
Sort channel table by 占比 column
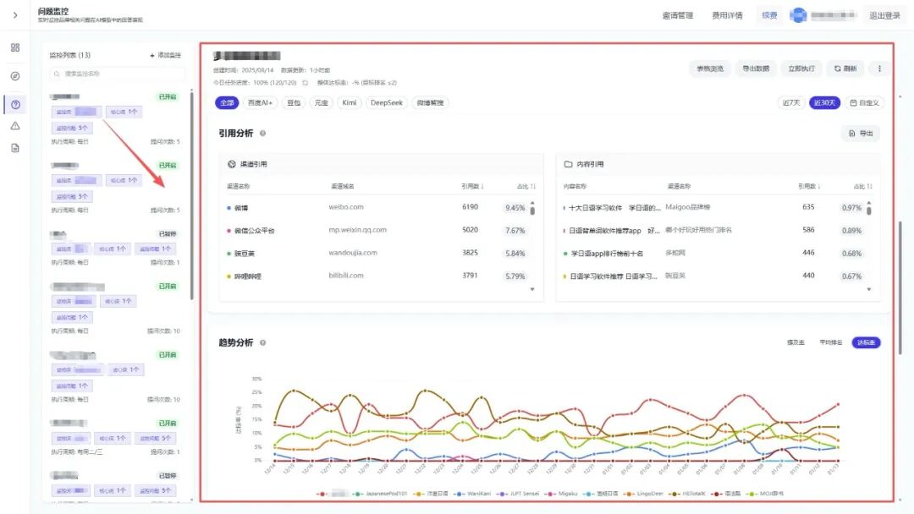pyautogui.click(x=526, y=187)
